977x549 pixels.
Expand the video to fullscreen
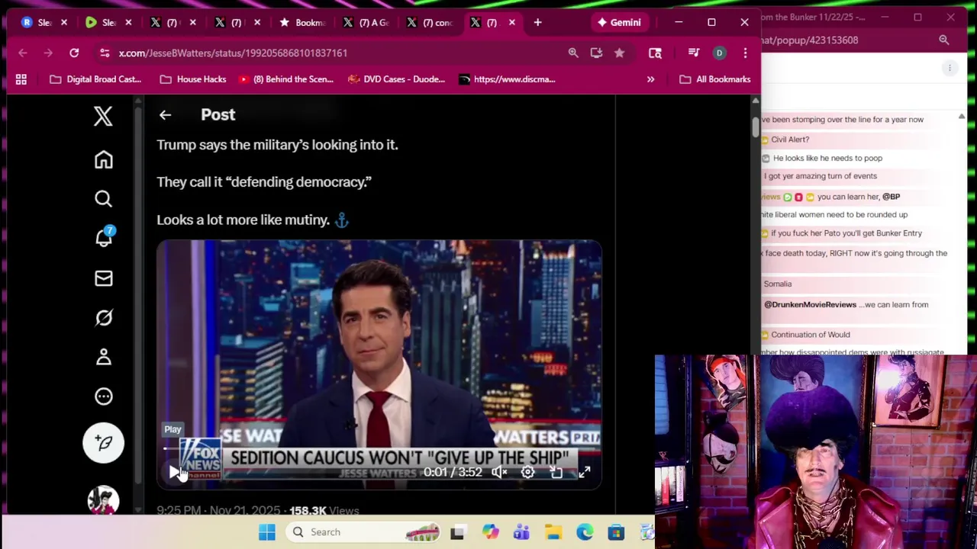[x=584, y=472]
